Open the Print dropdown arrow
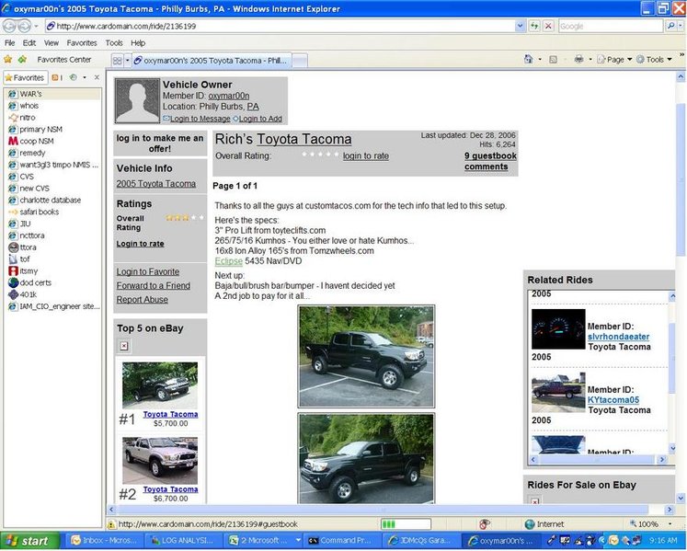This screenshot has width=687, height=551. pos(590,59)
